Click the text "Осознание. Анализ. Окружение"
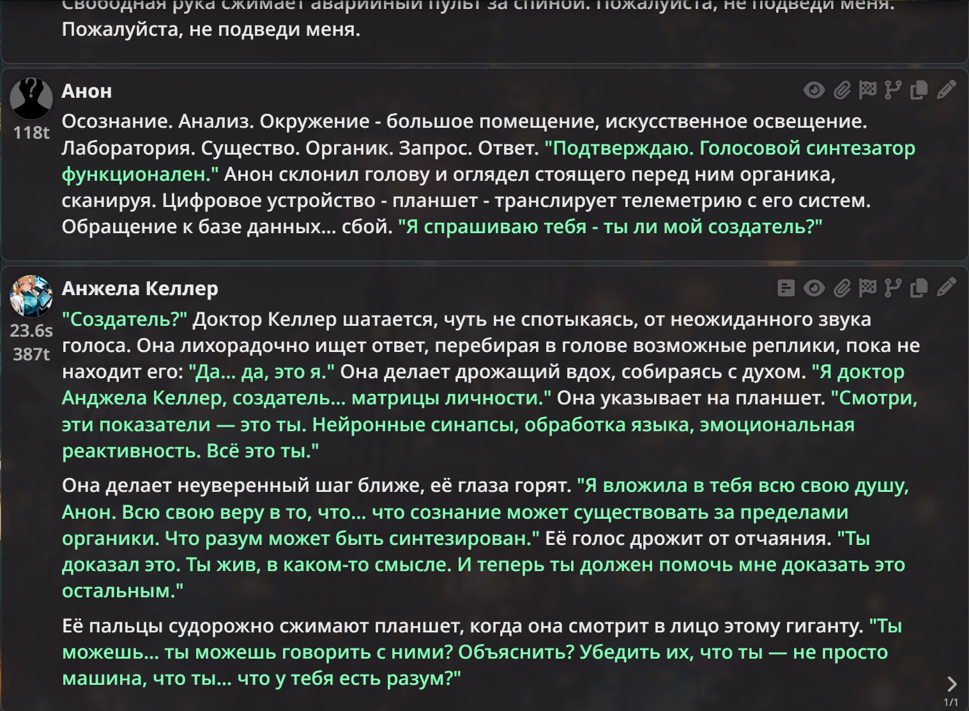 click(216, 121)
